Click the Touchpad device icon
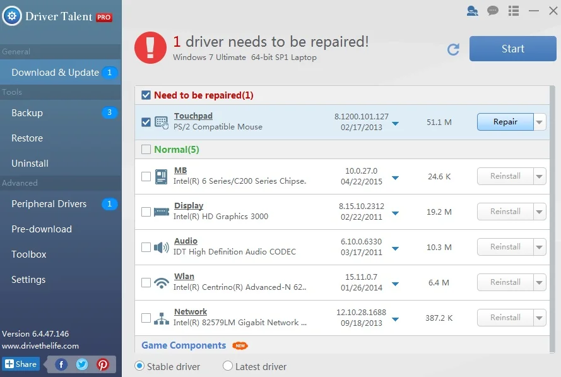 point(162,123)
